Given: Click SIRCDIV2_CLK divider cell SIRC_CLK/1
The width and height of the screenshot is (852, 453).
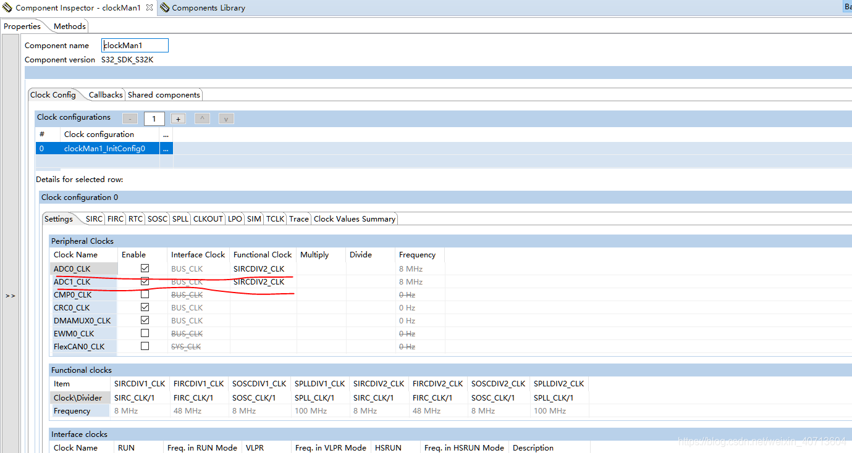Looking at the screenshot, I should (x=379, y=397).
